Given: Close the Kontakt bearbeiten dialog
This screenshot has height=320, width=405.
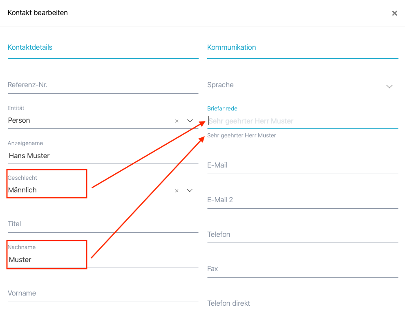Looking at the screenshot, I should [394, 13].
